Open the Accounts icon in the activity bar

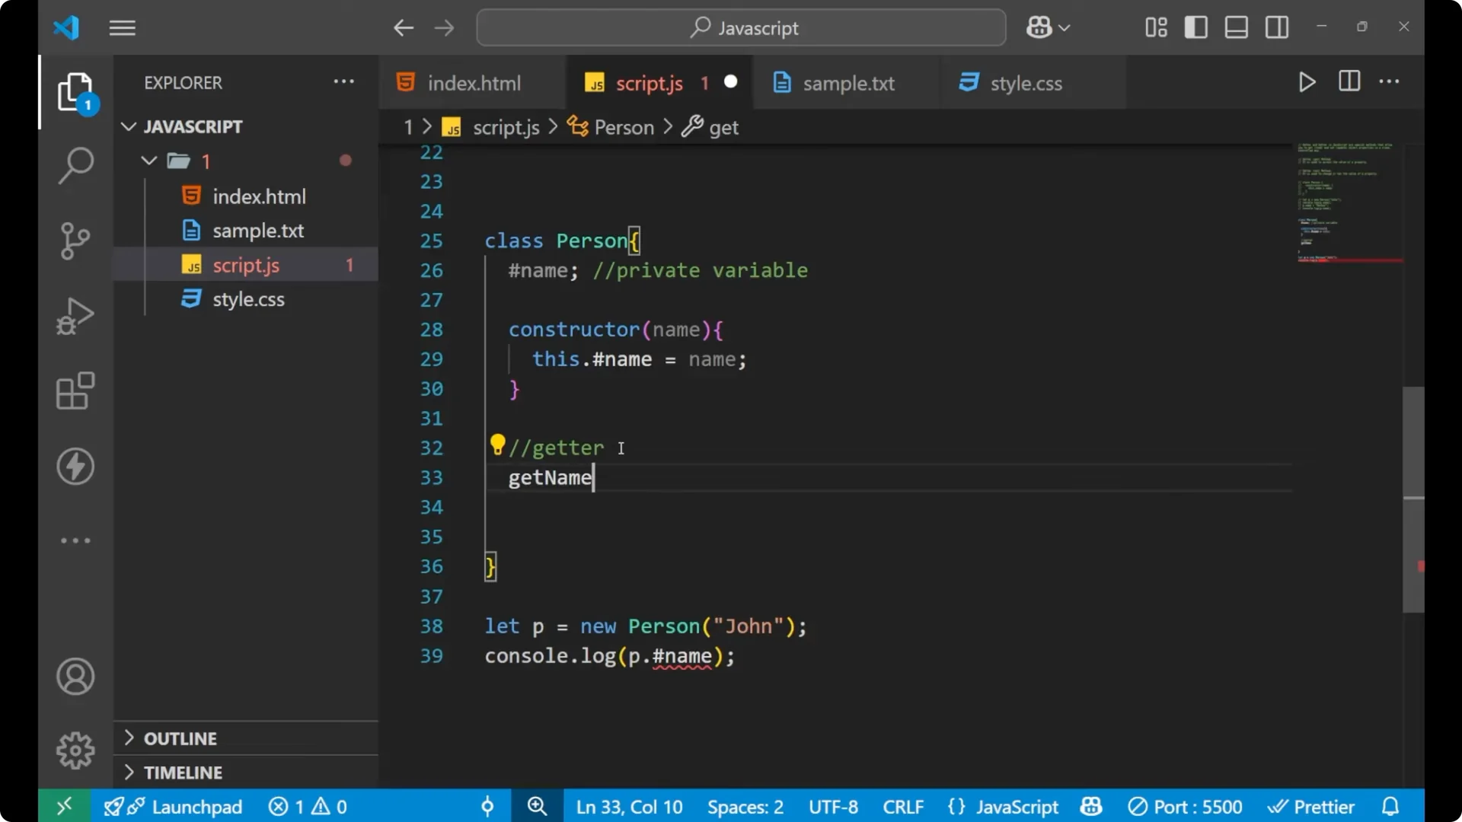(75, 677)
